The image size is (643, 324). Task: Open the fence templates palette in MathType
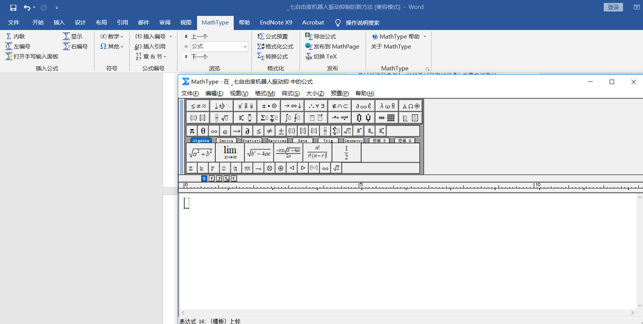tap(198, 118)
